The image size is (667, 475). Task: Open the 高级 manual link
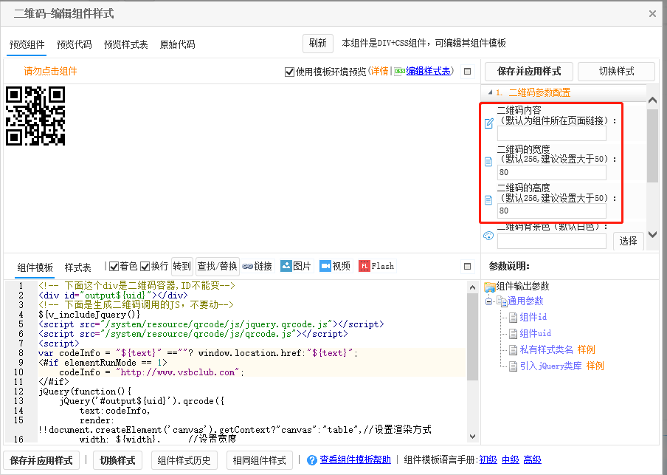tap(532, 459)
